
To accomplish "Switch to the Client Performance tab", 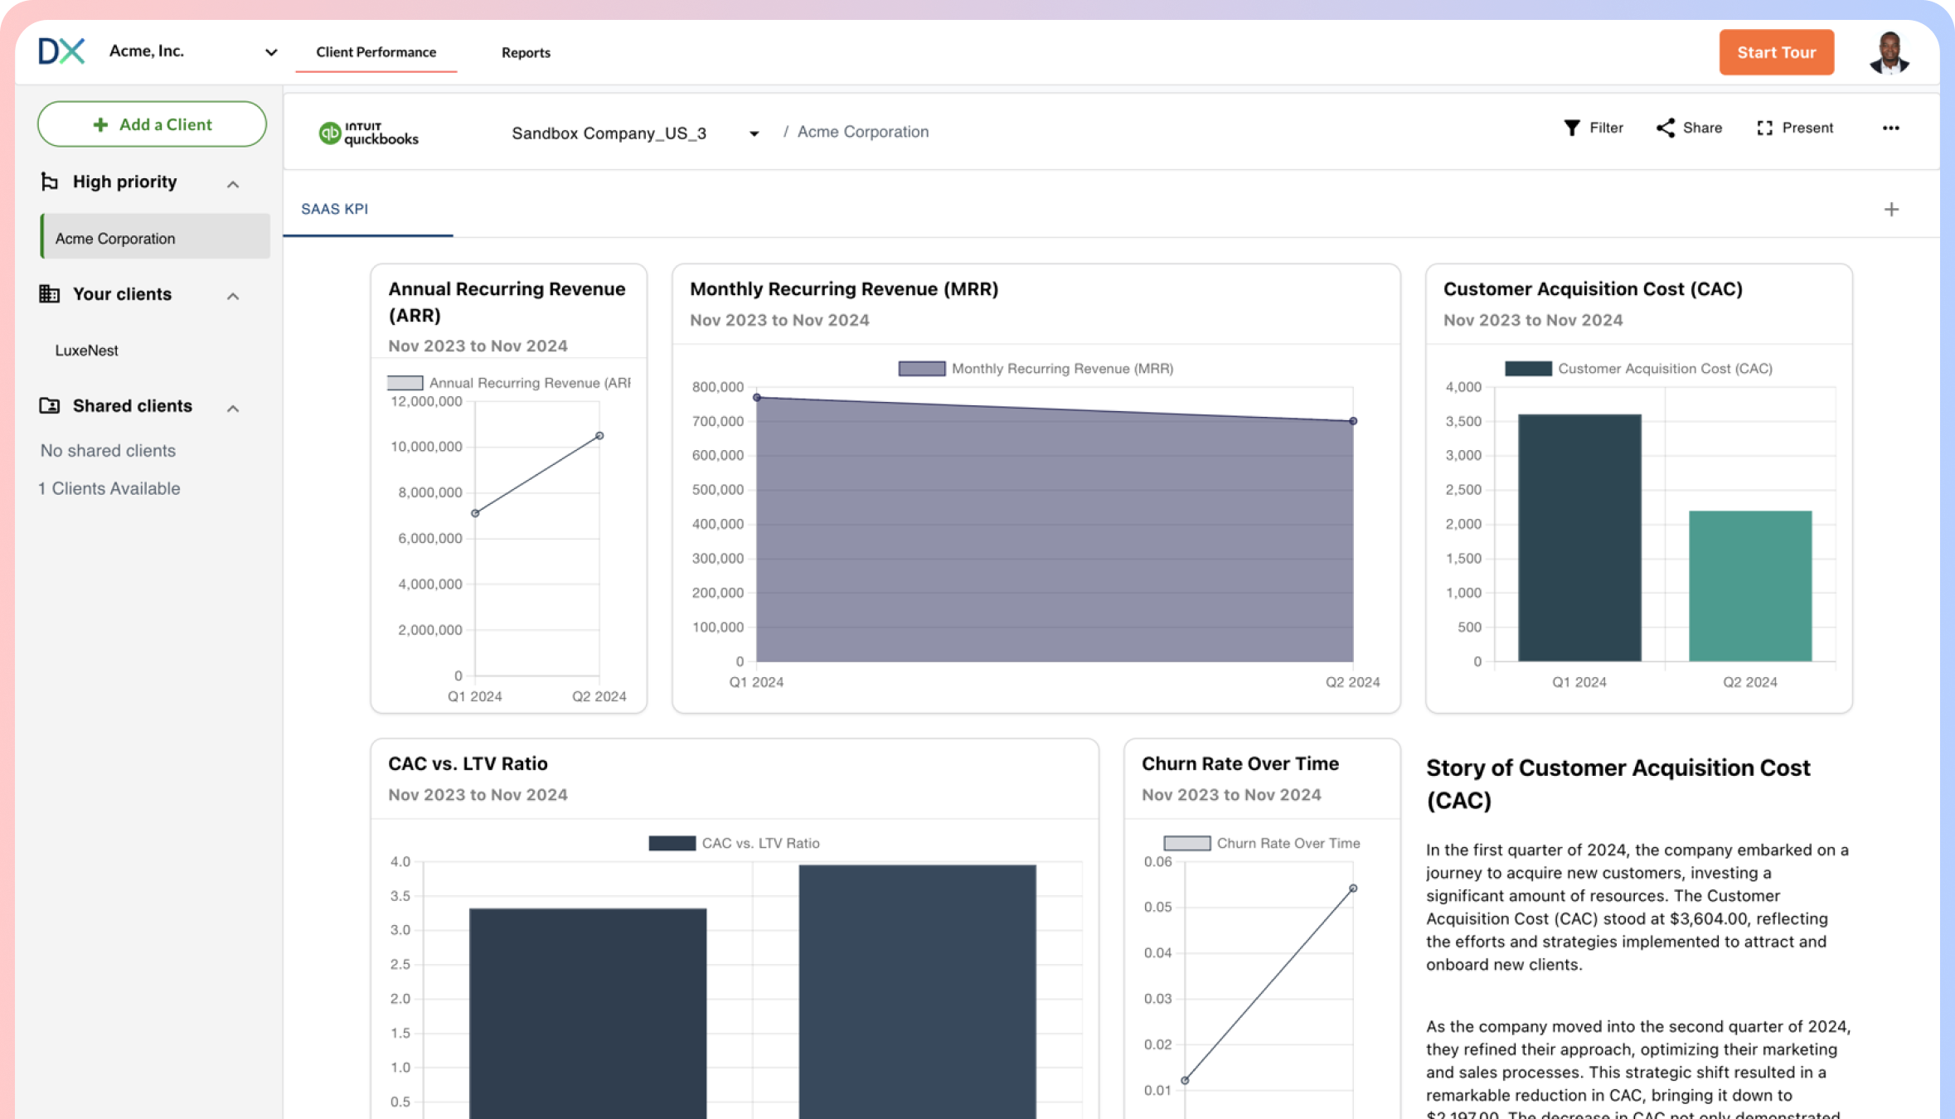I will coord(376,52).
